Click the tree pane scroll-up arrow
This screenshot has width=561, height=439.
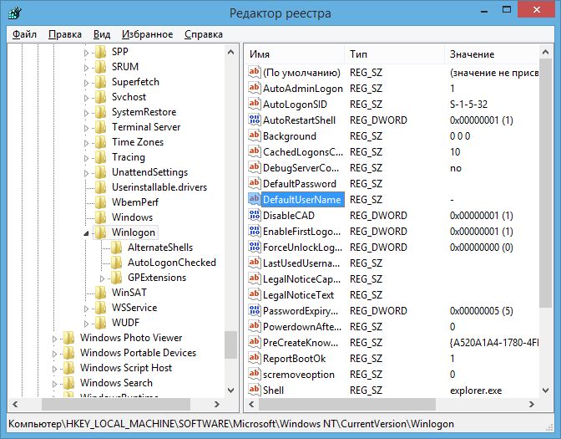230,53
